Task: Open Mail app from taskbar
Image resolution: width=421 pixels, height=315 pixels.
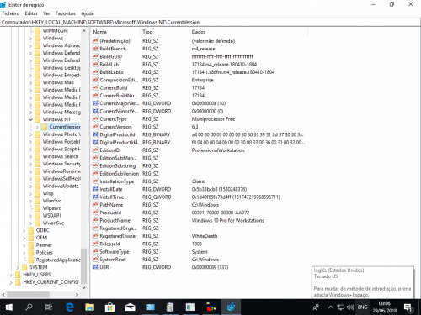Action: (130, 307)
